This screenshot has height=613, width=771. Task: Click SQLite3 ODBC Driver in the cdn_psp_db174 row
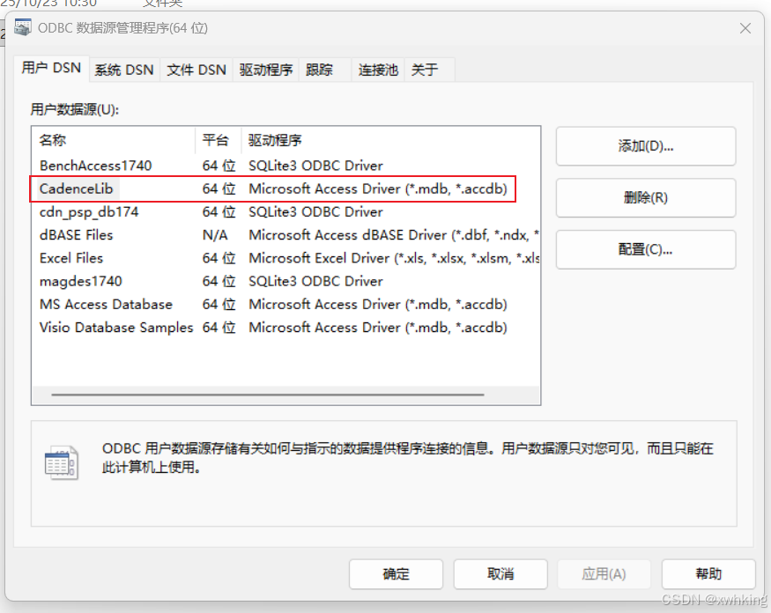(x=315, y=212)
